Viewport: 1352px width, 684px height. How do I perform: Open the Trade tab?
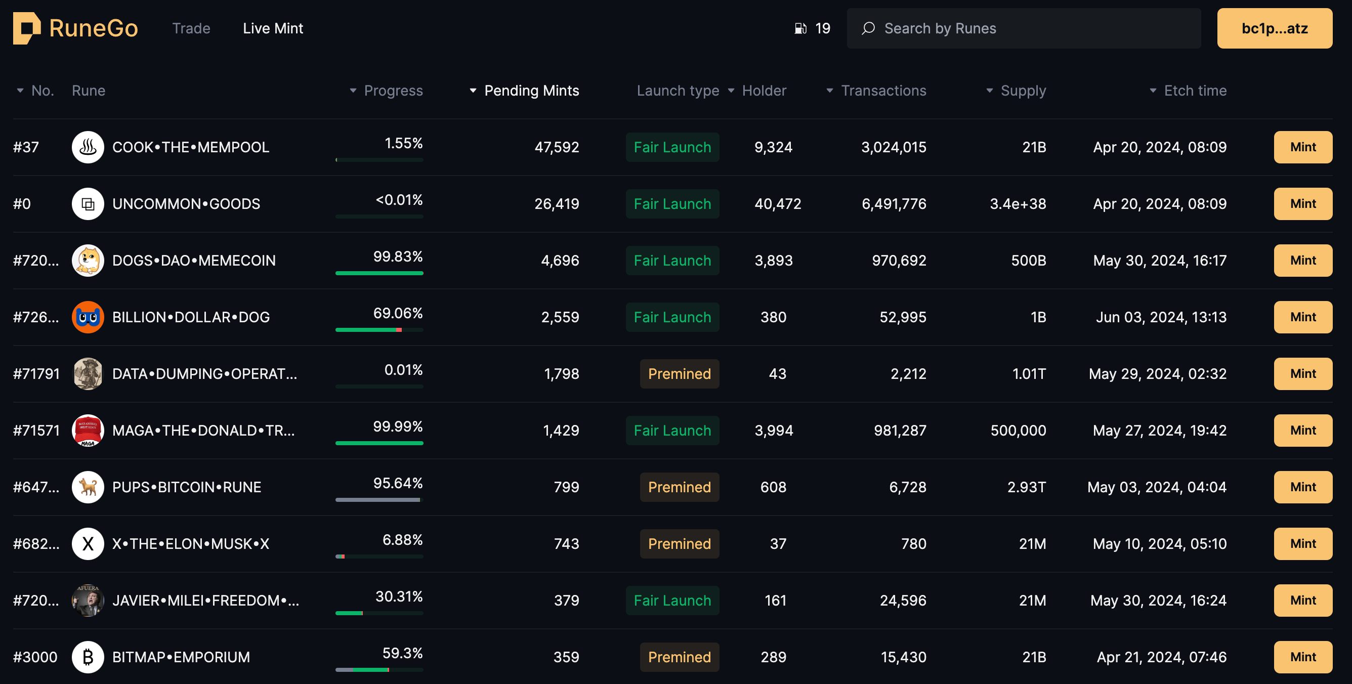click(x=191, y=28)
